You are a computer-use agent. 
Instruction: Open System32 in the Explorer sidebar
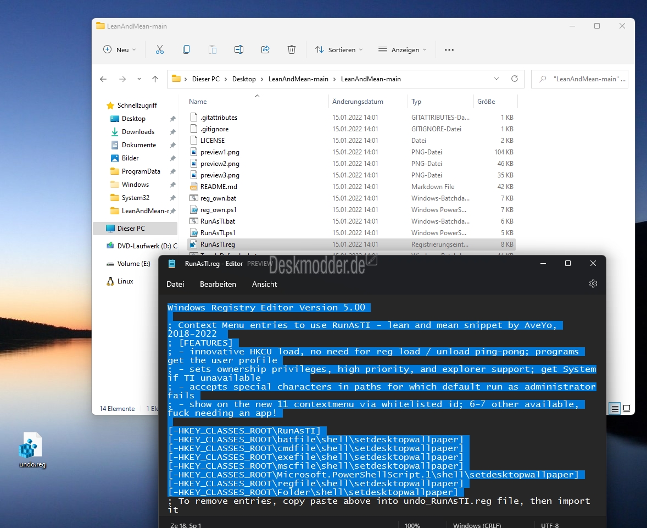click(135, 198)
